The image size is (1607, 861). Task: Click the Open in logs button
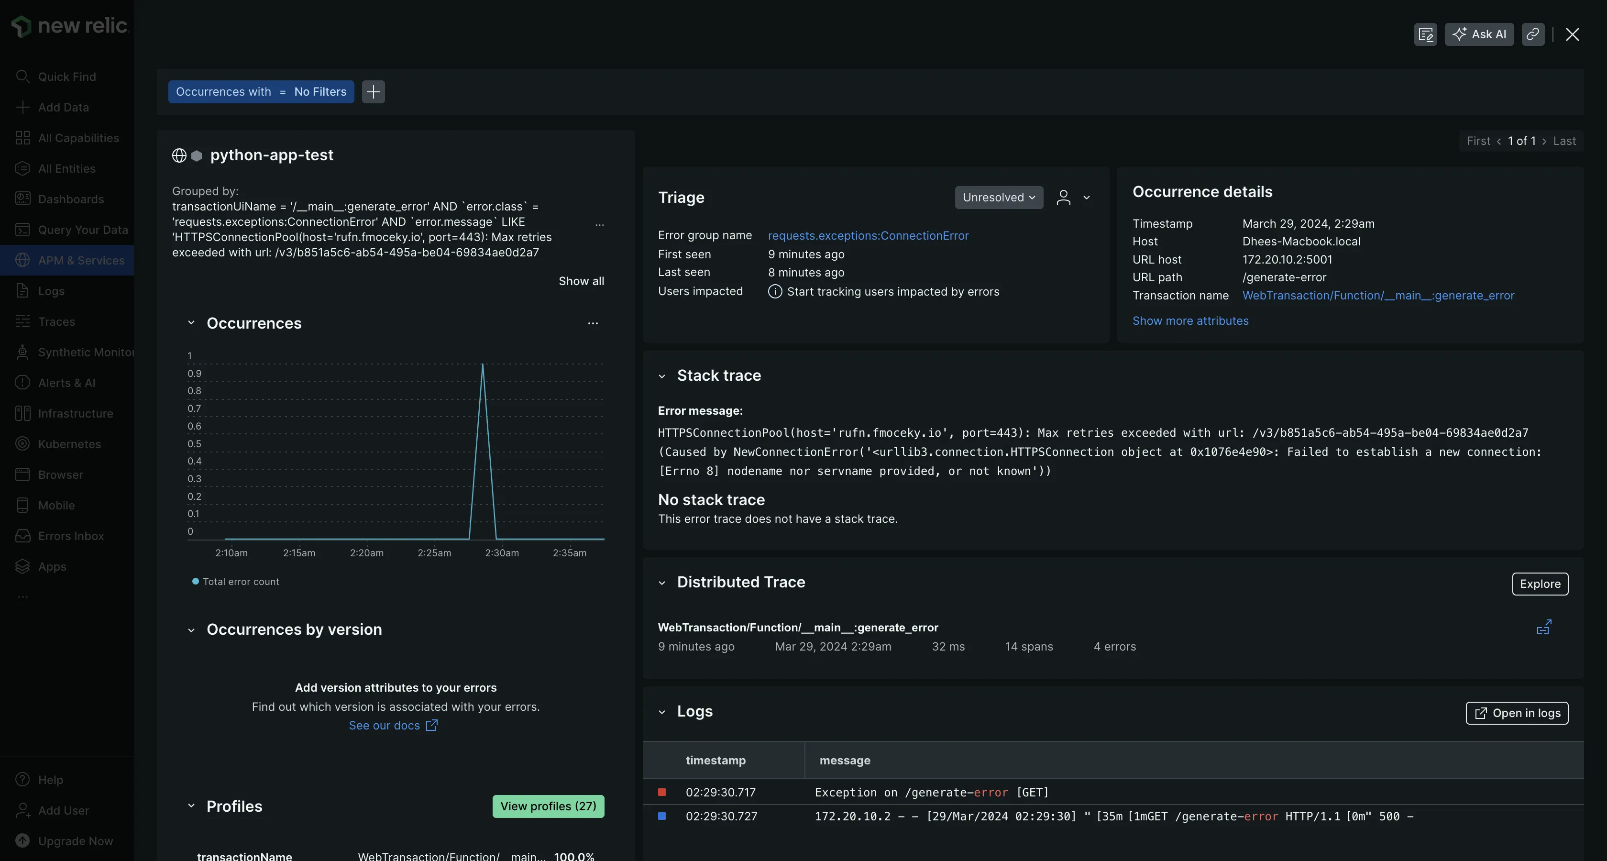point(1517,713)
